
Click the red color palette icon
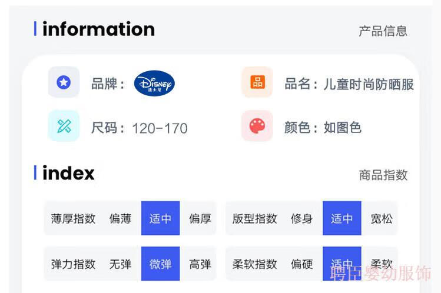click(257, 126)
